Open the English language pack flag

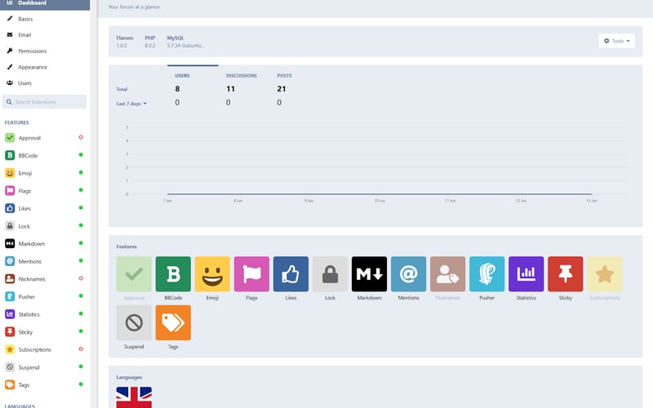134,397
